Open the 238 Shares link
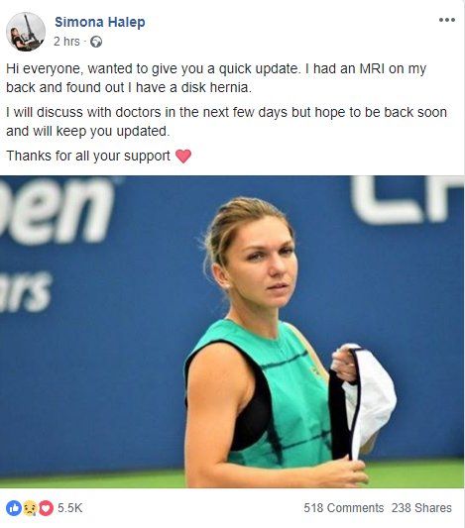This screenshot has height=528, width=465. tap(421, 508)
